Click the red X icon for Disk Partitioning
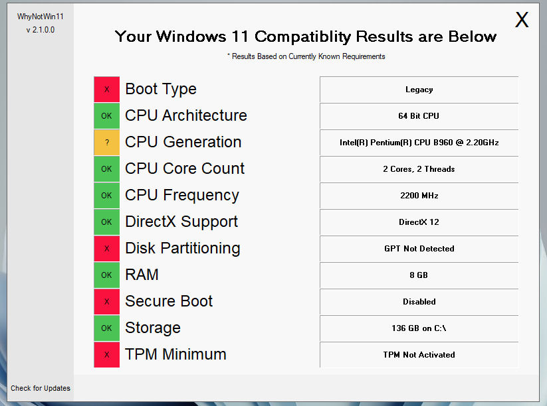 point(106,249)
